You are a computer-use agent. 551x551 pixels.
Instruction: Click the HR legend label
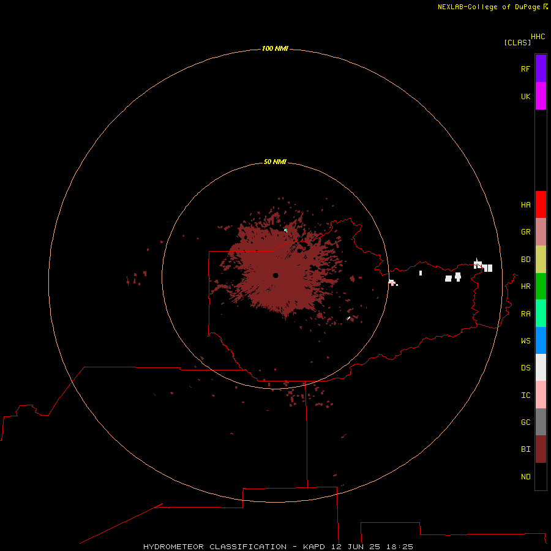tap(525, 287)
